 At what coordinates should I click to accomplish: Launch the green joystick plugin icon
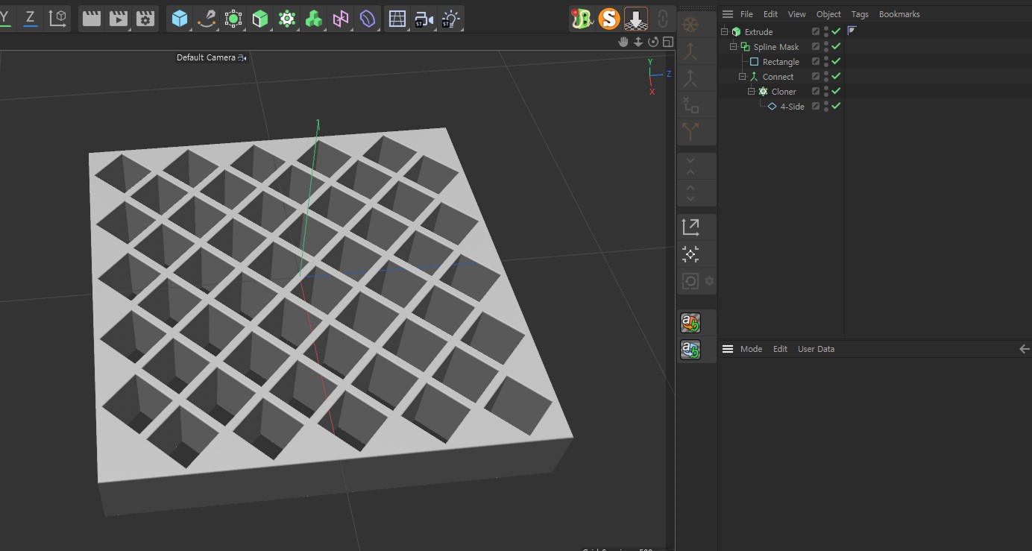[x=582, y=19]
